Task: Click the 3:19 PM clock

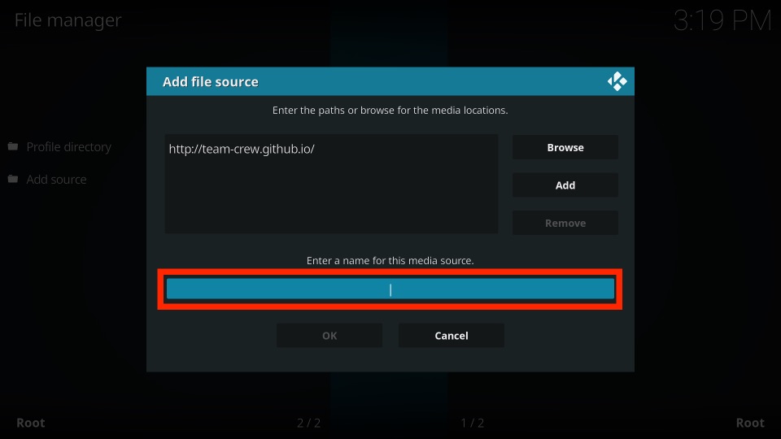Action: tap(722, 21)
